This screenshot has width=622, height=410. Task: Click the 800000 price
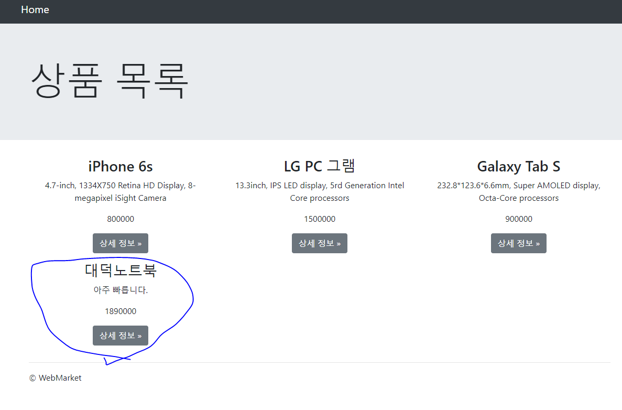[121, 219]
